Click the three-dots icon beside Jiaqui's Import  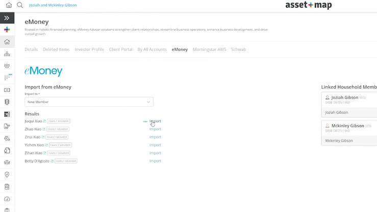coord(145,122)
